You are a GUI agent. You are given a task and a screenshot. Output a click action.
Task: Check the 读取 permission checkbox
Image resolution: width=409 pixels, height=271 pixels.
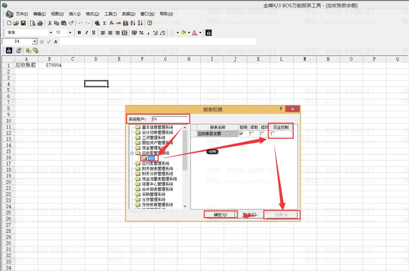(x=252, y=134)
